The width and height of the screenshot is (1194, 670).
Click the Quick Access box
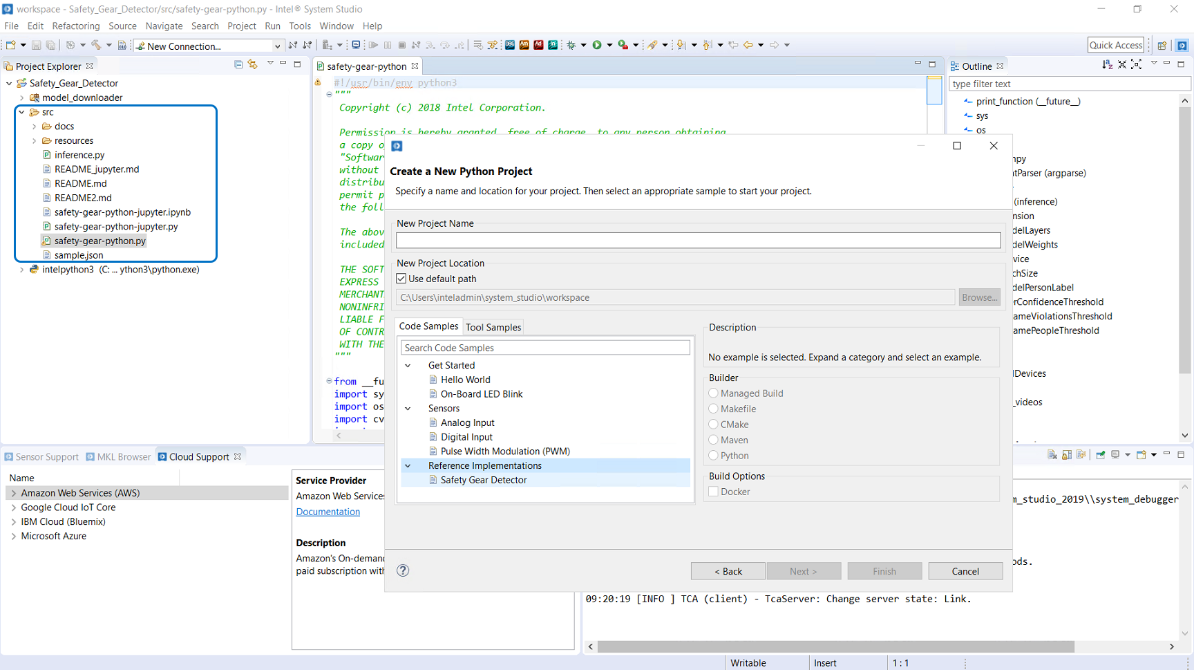pyautogui.click(x=1116, y=45)
